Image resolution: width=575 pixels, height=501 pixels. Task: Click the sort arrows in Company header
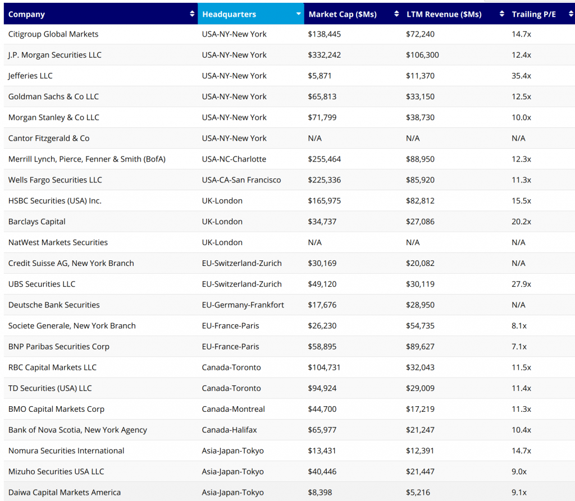[x=192, y=14]
